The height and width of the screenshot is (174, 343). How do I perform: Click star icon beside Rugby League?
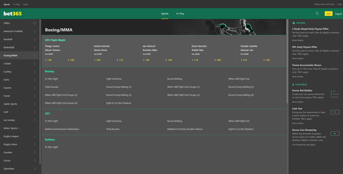(35, 136)
